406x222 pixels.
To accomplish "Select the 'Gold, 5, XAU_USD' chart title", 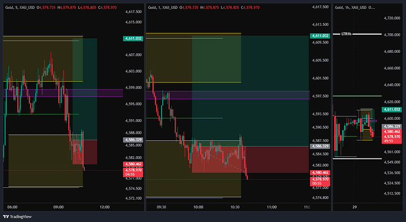I will coord(20,8).
